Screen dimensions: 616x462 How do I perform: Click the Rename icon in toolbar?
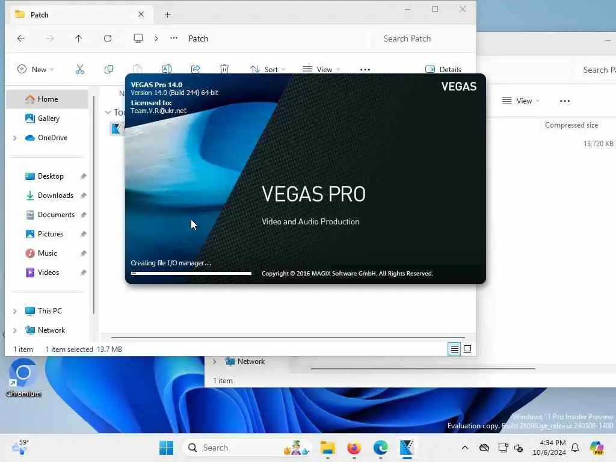click(167, 70)
